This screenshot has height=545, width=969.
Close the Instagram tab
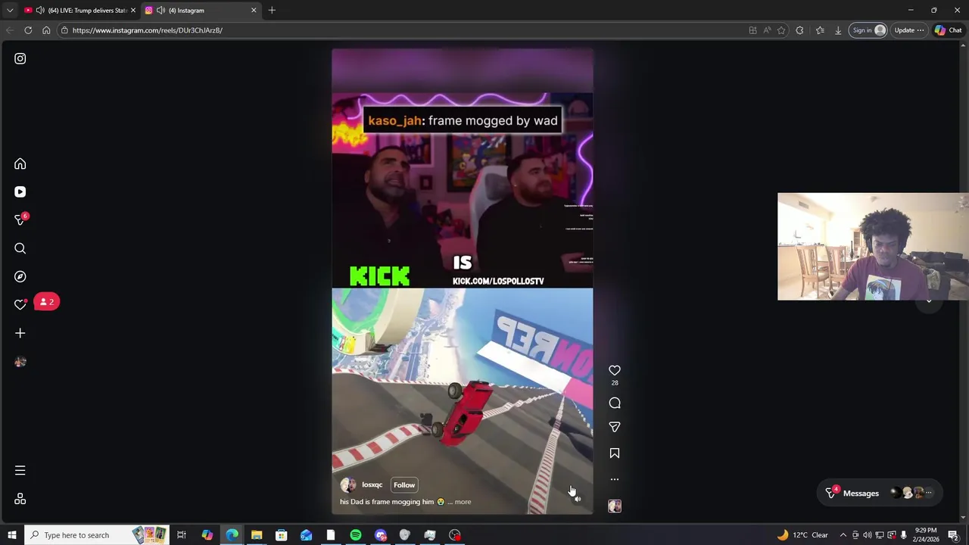[254, 11]
